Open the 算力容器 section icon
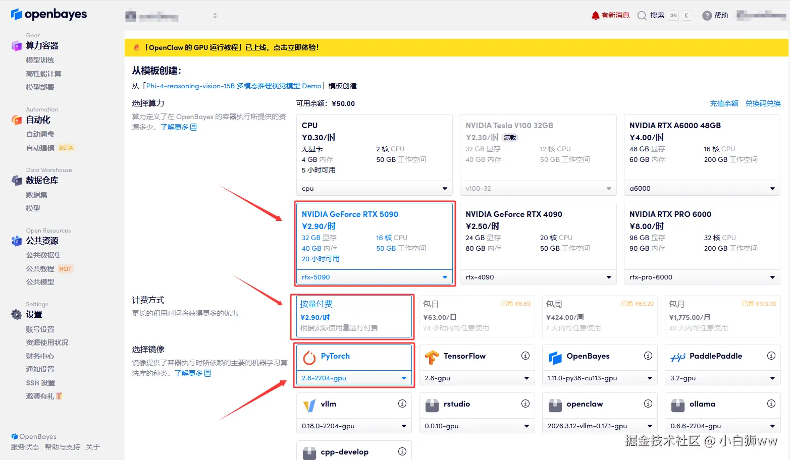The width and height of the screenshot is (790, 460). [x=17, y=46]
